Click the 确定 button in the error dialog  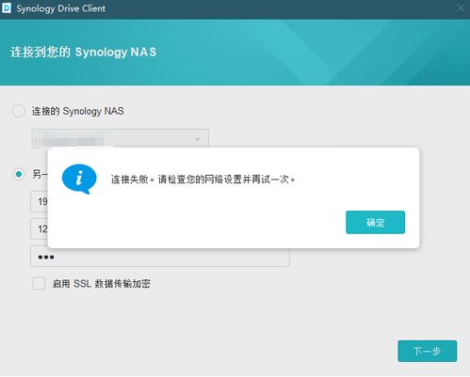coord(375,222)
